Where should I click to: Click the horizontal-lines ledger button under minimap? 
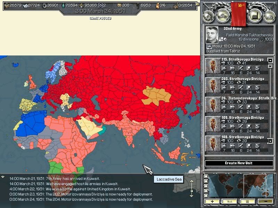247,201
